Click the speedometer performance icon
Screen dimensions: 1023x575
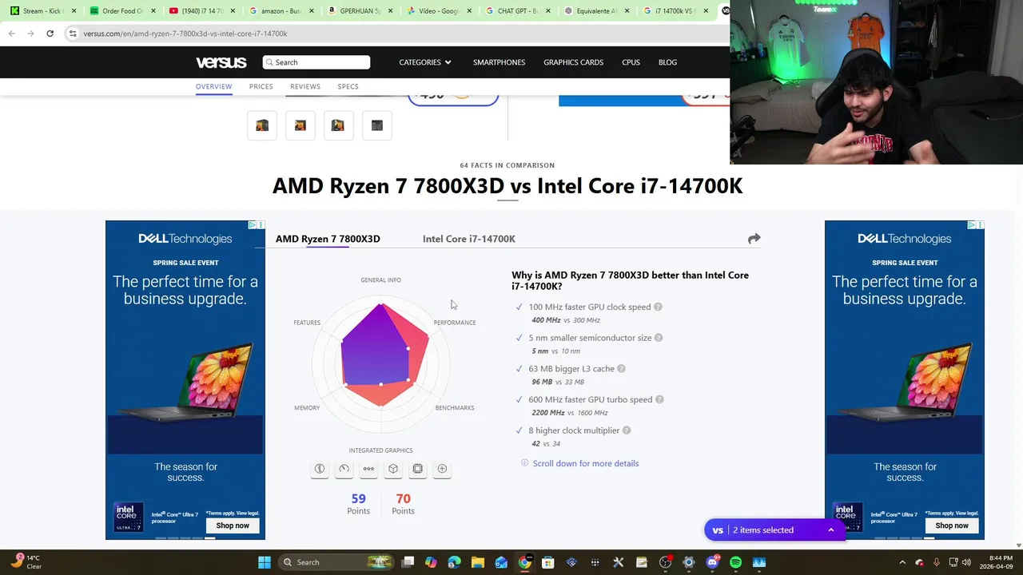(x=344, y=469)
